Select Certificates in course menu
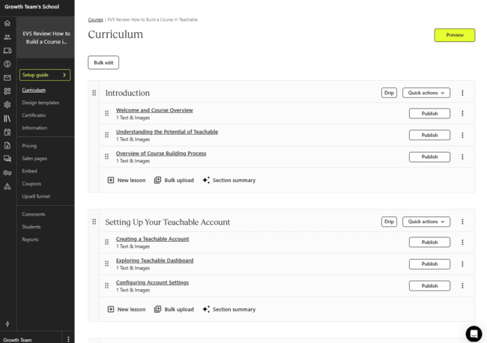The height and width of the screenshot is (343, 487). point(34,115)
